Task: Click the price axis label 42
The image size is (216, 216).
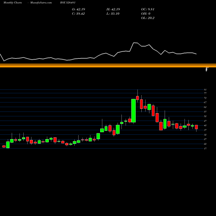Action: 205,126
